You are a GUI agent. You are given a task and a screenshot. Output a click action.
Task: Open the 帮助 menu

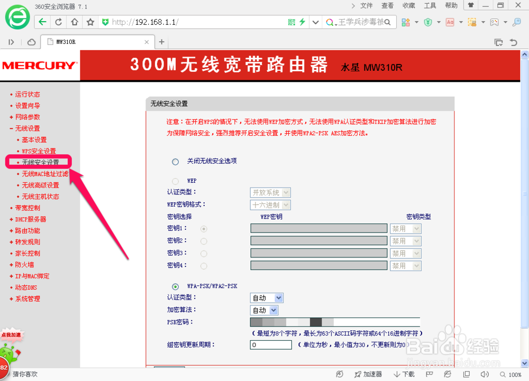click(451, 6)
